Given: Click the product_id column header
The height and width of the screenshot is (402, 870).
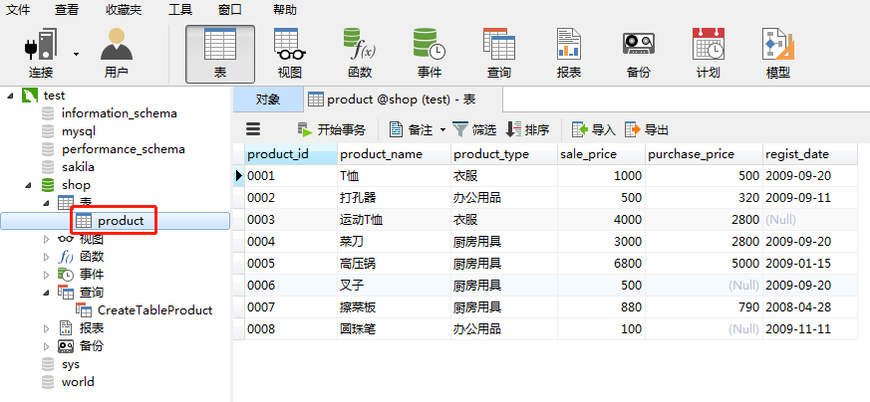Looking at the screenshot, I should (291, 154).
